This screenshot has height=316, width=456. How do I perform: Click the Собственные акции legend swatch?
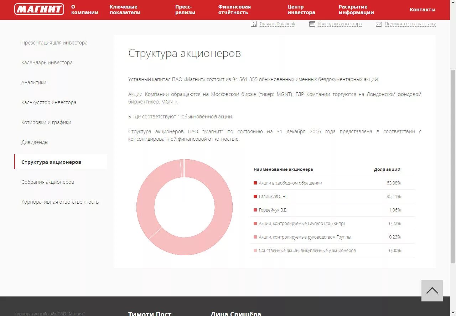point(255,251)
